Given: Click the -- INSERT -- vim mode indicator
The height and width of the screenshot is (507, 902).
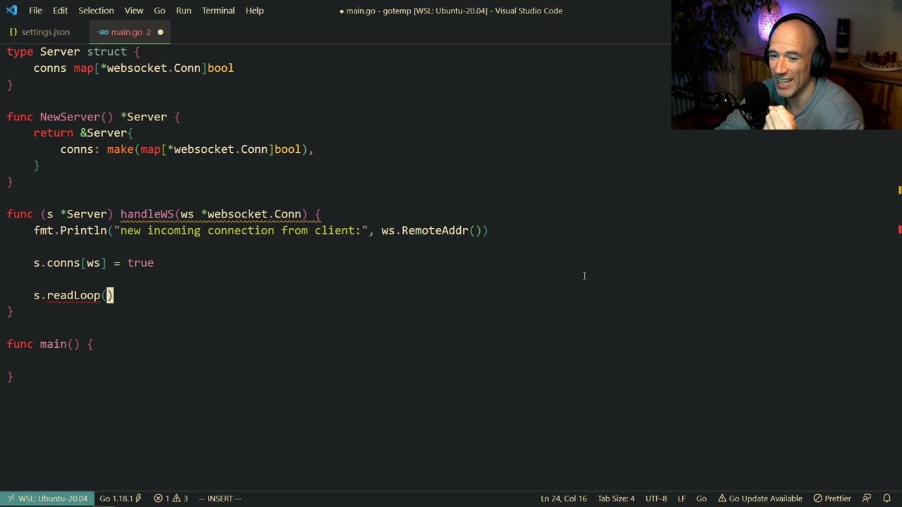Looking at the screenshot, I should coord(220,499).
